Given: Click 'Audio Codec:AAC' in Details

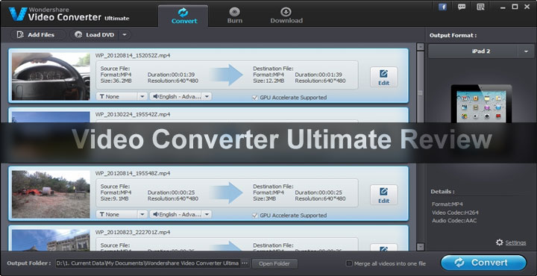Looking at the screenshot, I should click(x=454, y=221).
